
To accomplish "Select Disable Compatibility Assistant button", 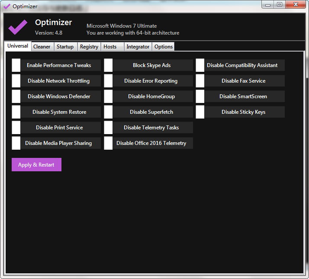I will (242, 65).
